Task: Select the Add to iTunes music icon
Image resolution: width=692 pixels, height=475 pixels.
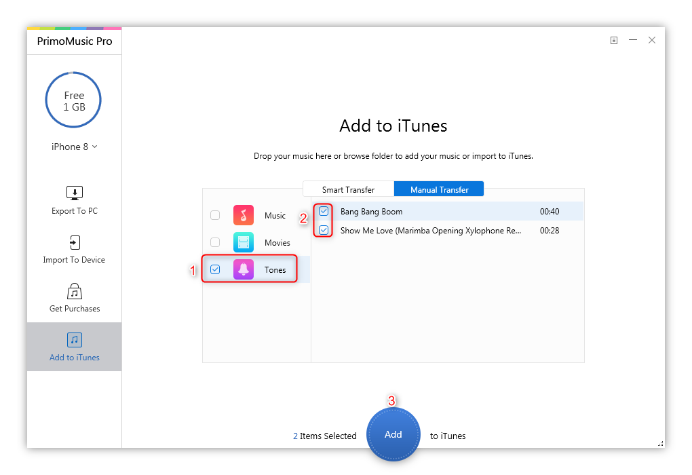Action: 75,340
